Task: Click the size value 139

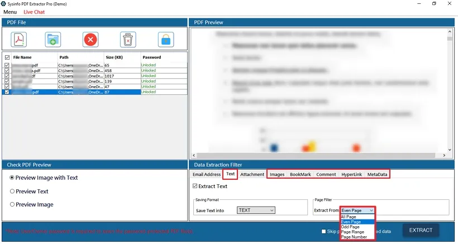Action: pos(108,81)
